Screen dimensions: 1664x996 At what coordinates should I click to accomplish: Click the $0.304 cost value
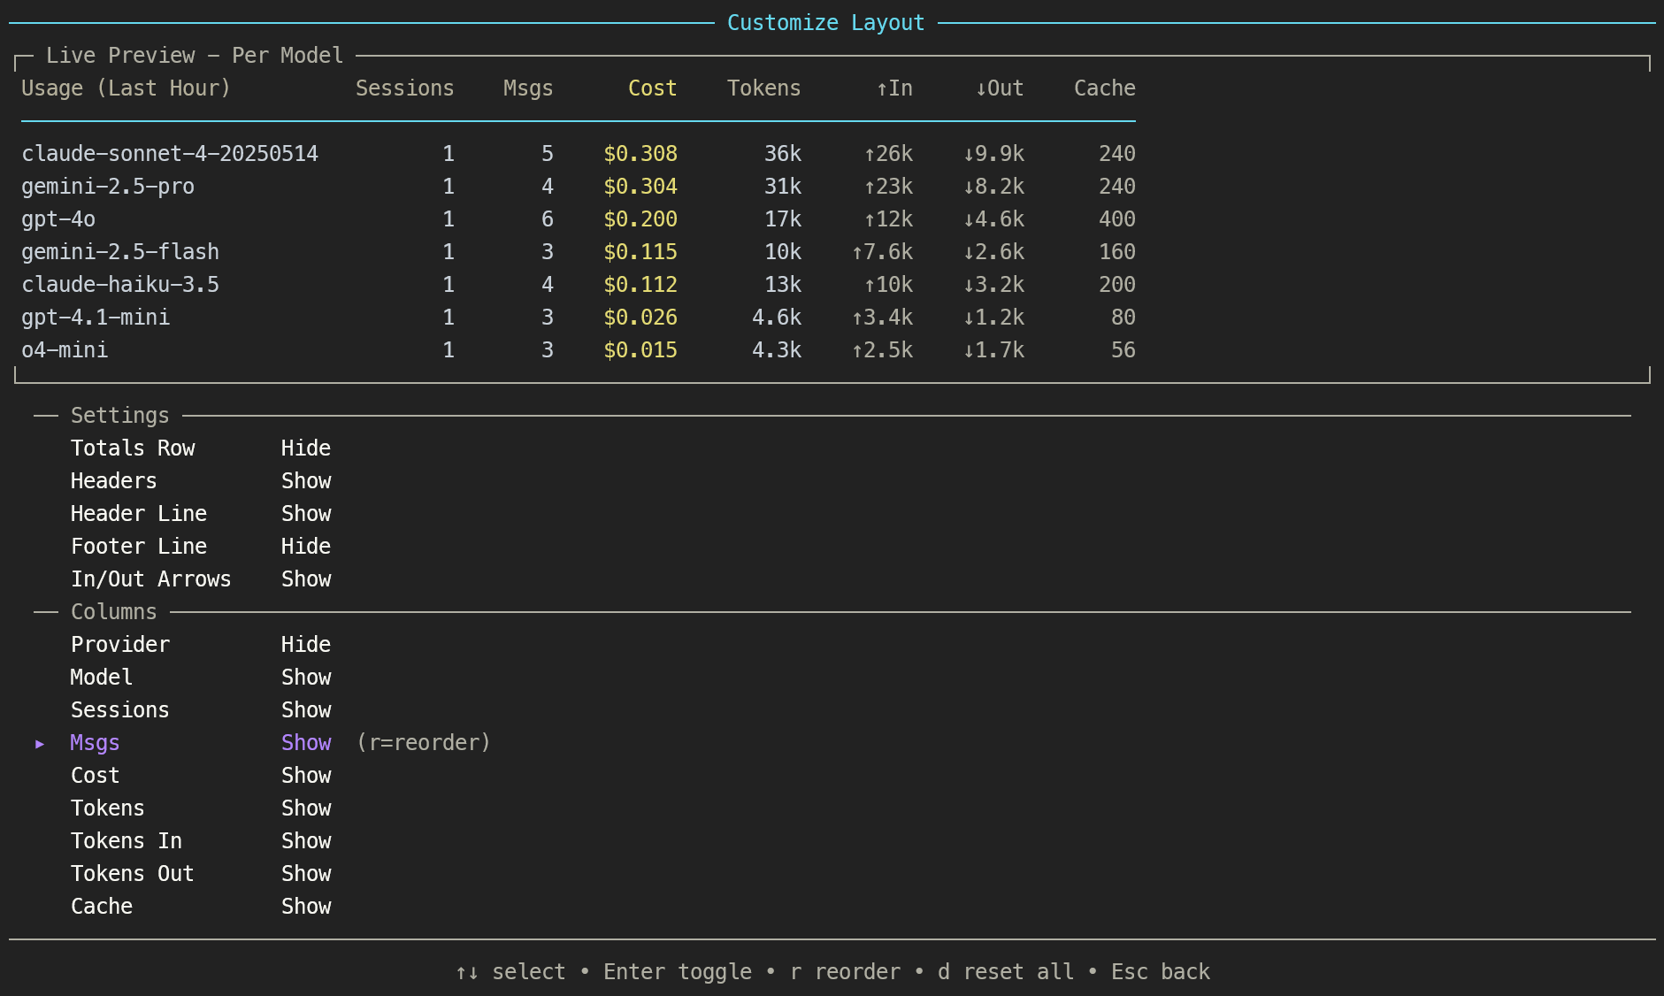[x=640, y=187]
